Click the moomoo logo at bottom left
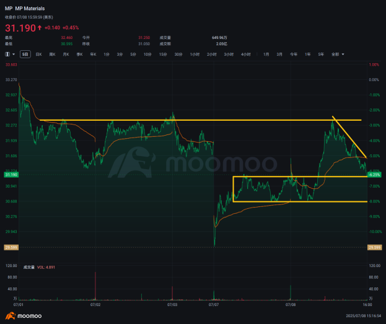Screen dimensions: 386x324 pos(24,315)
